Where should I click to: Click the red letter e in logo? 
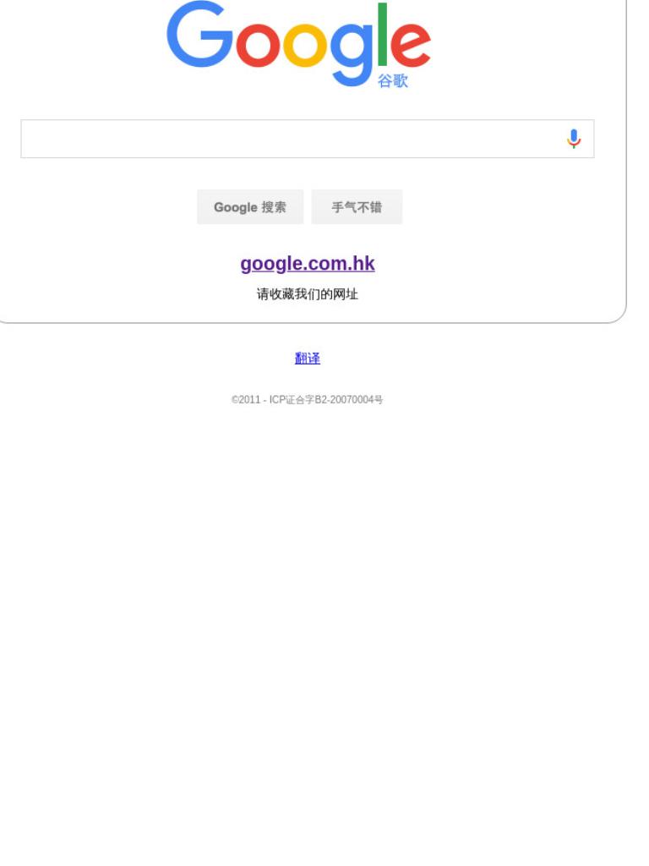click(411, 44)
